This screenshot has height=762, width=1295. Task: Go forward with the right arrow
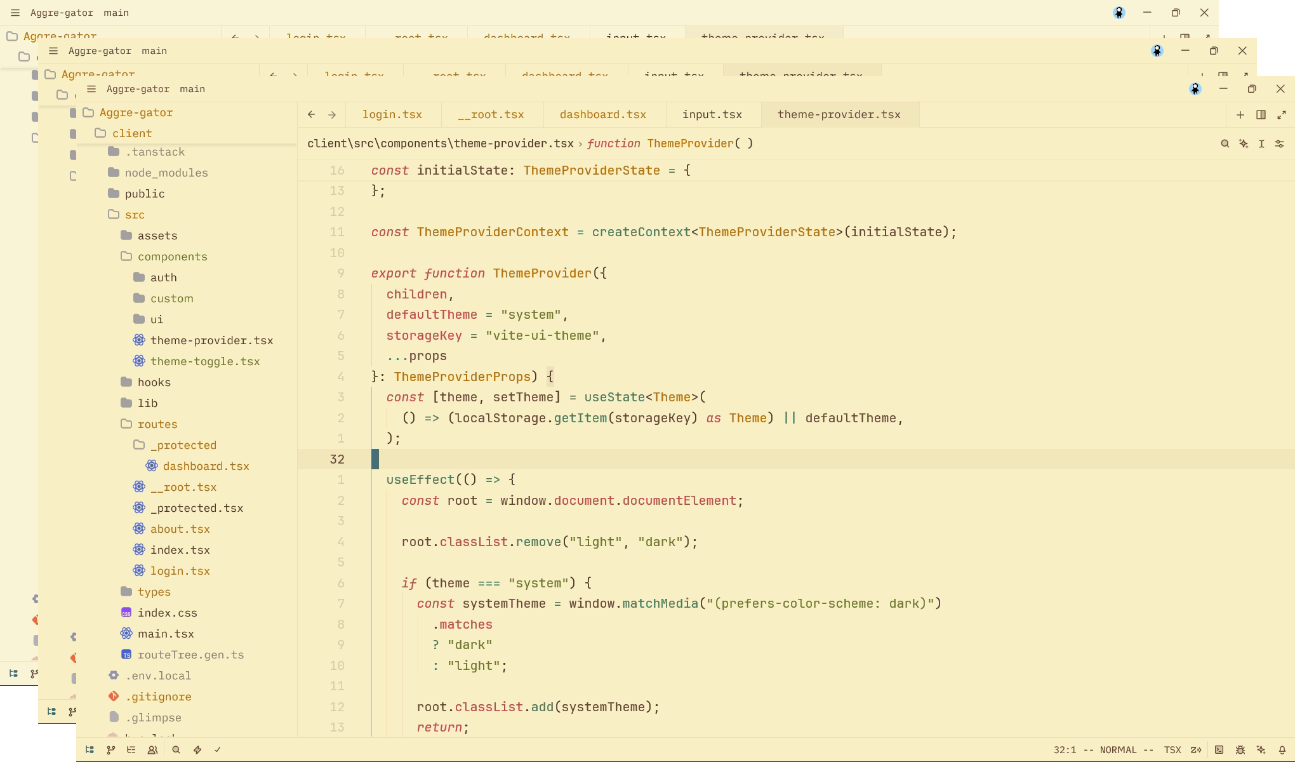(332, 115)
